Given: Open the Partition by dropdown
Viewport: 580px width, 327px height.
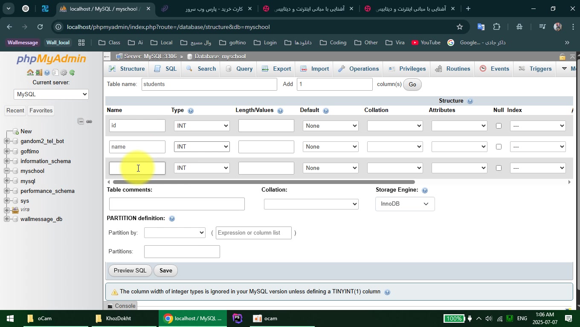Looking at the screenshot, I should [175, 233].
